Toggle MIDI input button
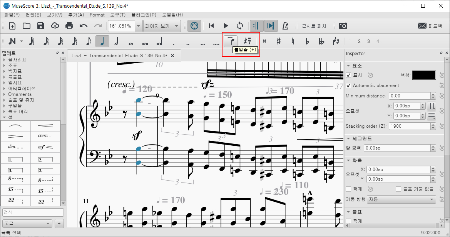This screenshot has width=450, height=237. pos(194,26)
